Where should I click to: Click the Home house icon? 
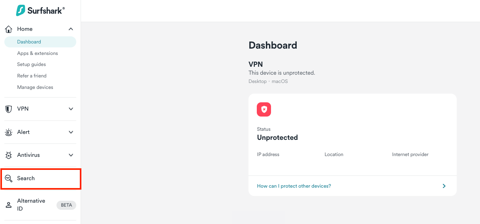(x=8, y=29)
